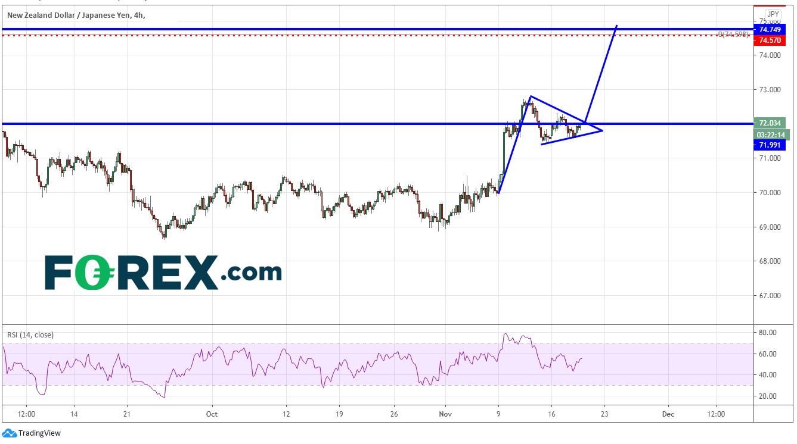Click the RSI 20.00 axis value

pos(767,396)
